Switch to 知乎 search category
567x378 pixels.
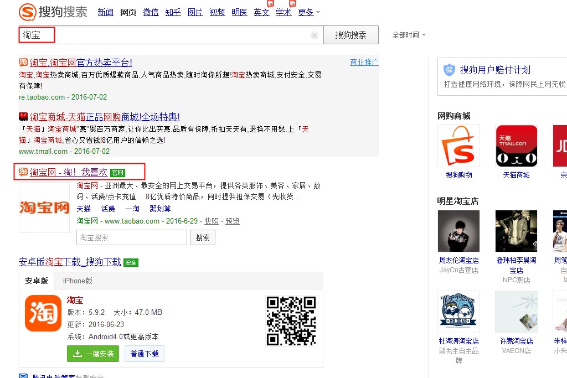173,12
